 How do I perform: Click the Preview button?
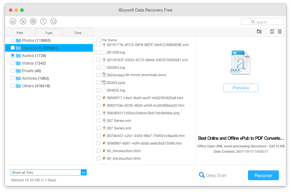(241, 88)
